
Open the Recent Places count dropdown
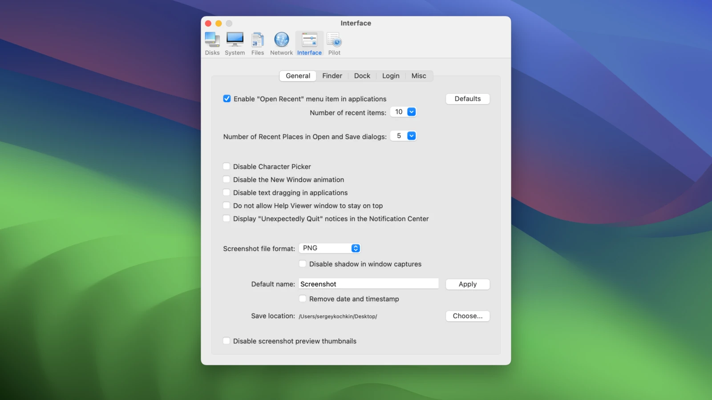pyautogui.click(x=412, y=136)
